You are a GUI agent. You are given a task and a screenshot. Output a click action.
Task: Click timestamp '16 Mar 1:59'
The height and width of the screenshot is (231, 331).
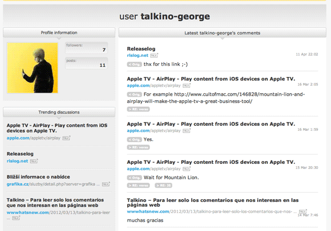click(308, 130)
